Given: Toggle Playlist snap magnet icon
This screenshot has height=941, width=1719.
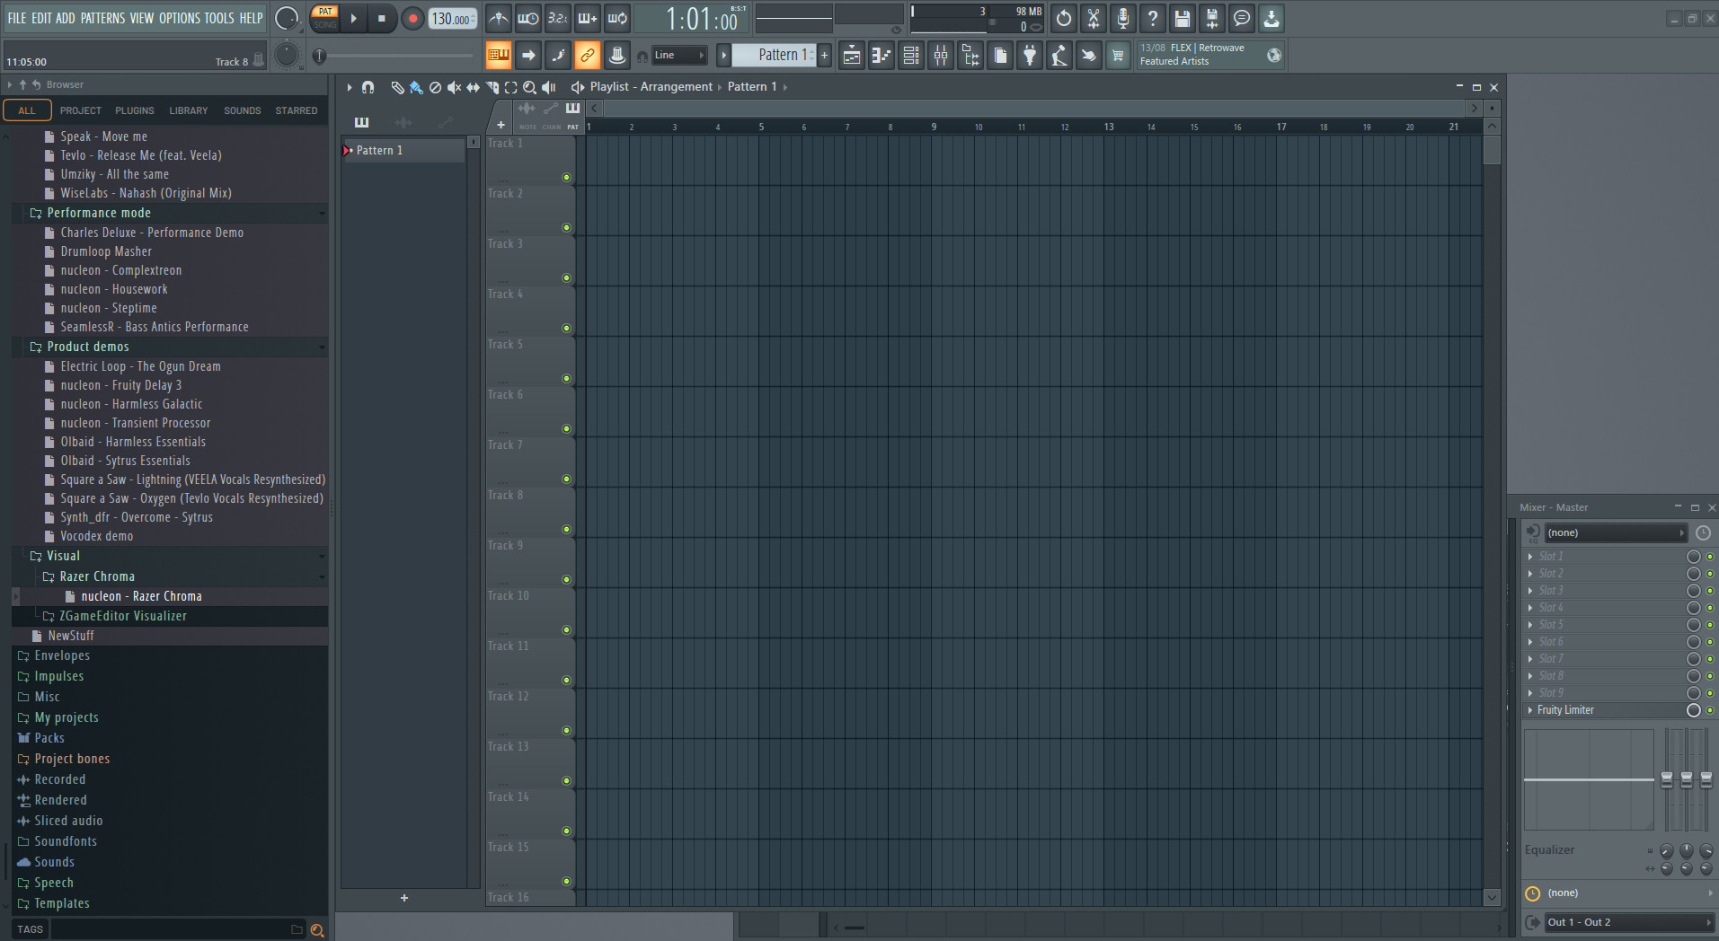Looking at the screenshot, I should coord(368,87).
